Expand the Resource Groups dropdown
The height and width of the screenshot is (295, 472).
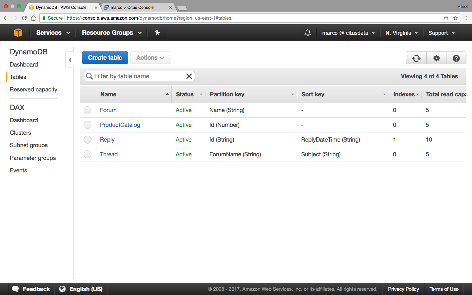pos(112,32)
